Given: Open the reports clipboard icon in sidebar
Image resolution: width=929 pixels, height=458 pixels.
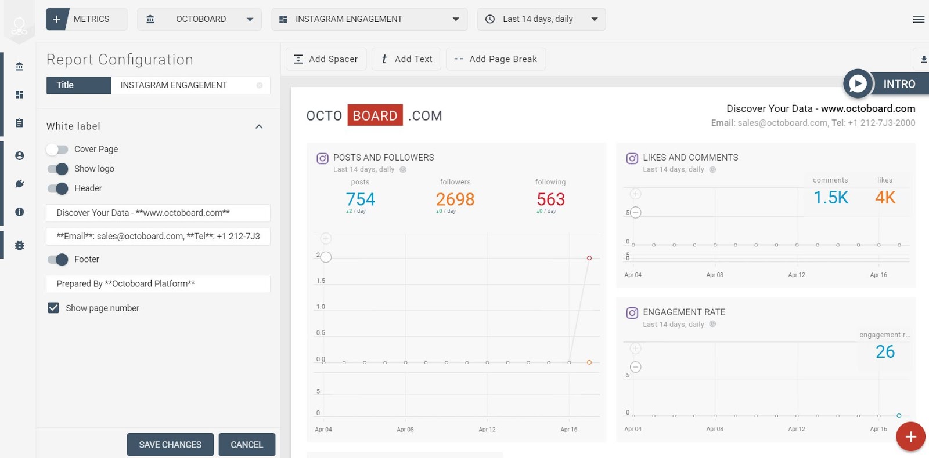Looking at the screenshot, I should coord(19,123).
